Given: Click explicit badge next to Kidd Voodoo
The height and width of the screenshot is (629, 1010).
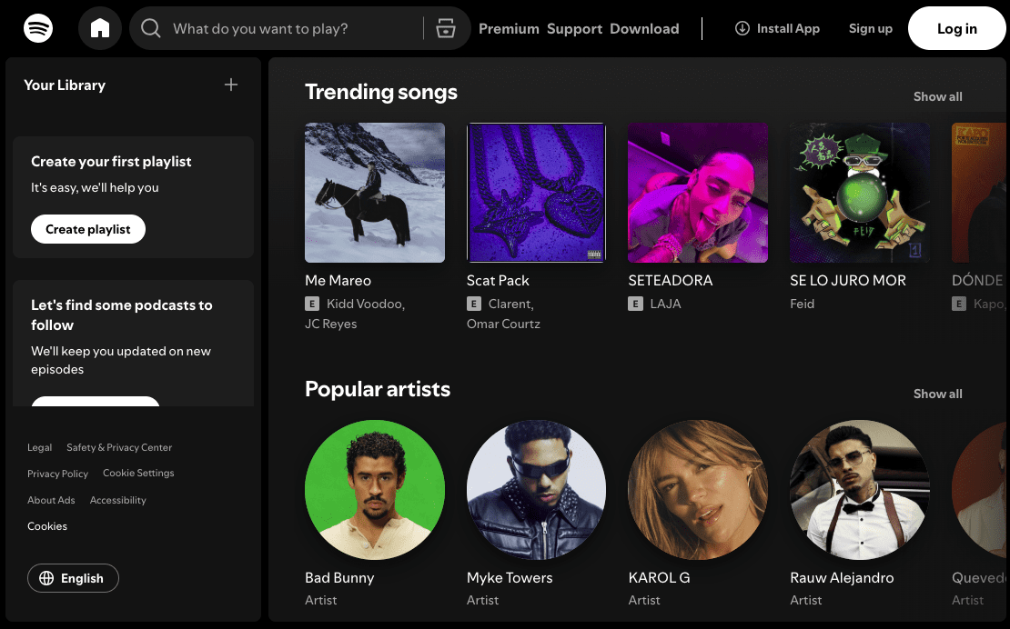Looking at the screenshot, I should 312,304.
